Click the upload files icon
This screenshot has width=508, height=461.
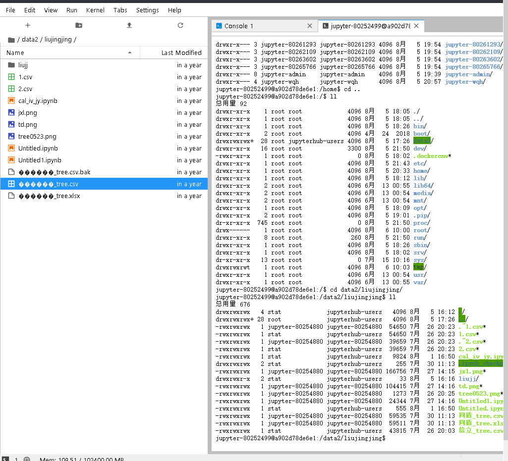129,25
